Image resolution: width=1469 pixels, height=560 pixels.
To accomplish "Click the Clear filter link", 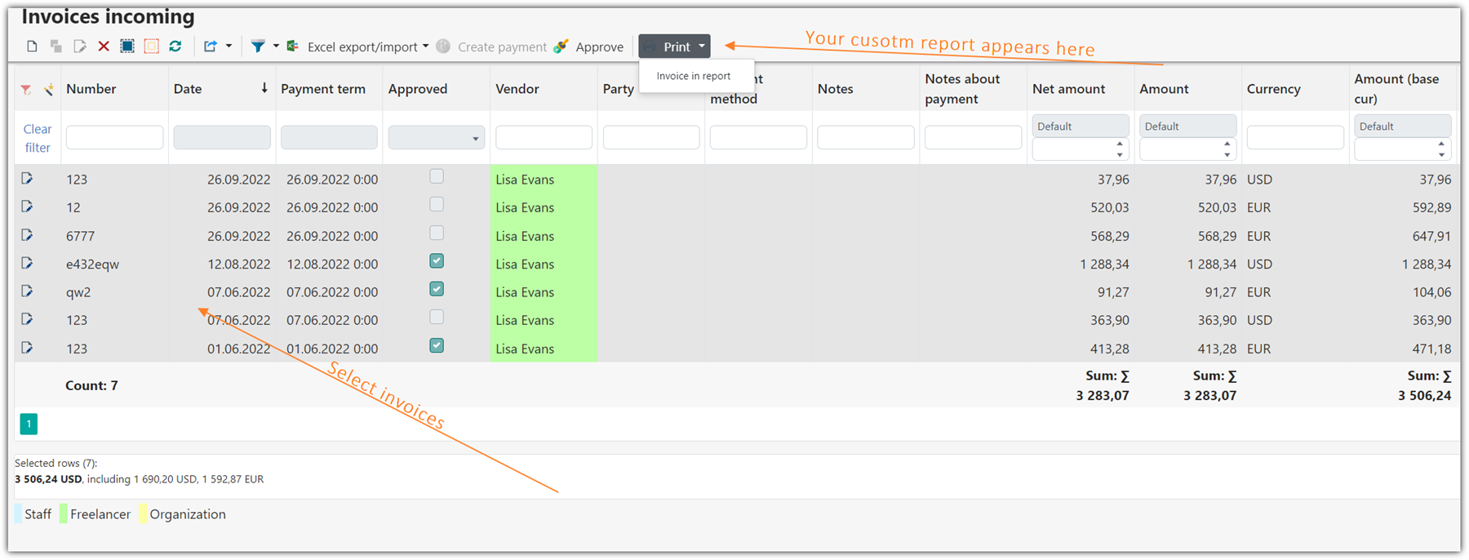I will click(x=38, y=138).
